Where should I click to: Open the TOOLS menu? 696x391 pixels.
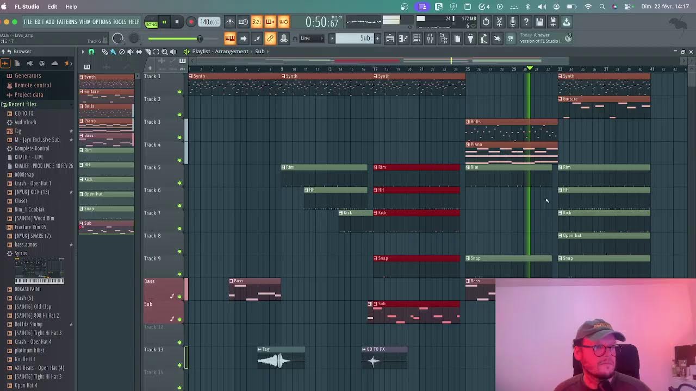pyautogui.click(x=120, y=22)
